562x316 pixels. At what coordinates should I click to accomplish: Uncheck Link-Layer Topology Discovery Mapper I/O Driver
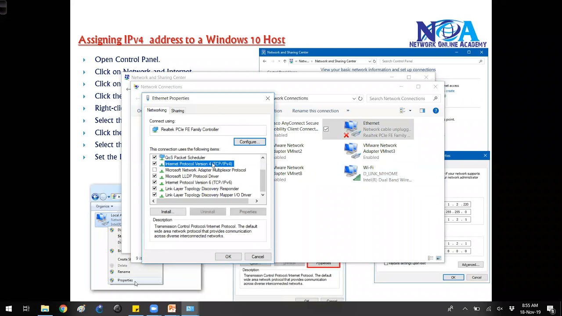pyautogui.click(x=155, y=195)
